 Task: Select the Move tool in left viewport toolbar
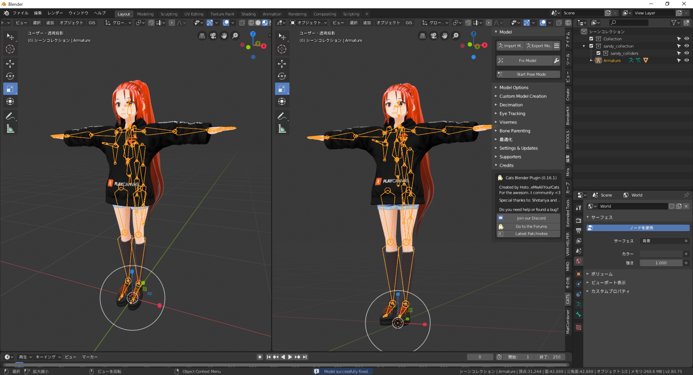[x=10, y=64]
